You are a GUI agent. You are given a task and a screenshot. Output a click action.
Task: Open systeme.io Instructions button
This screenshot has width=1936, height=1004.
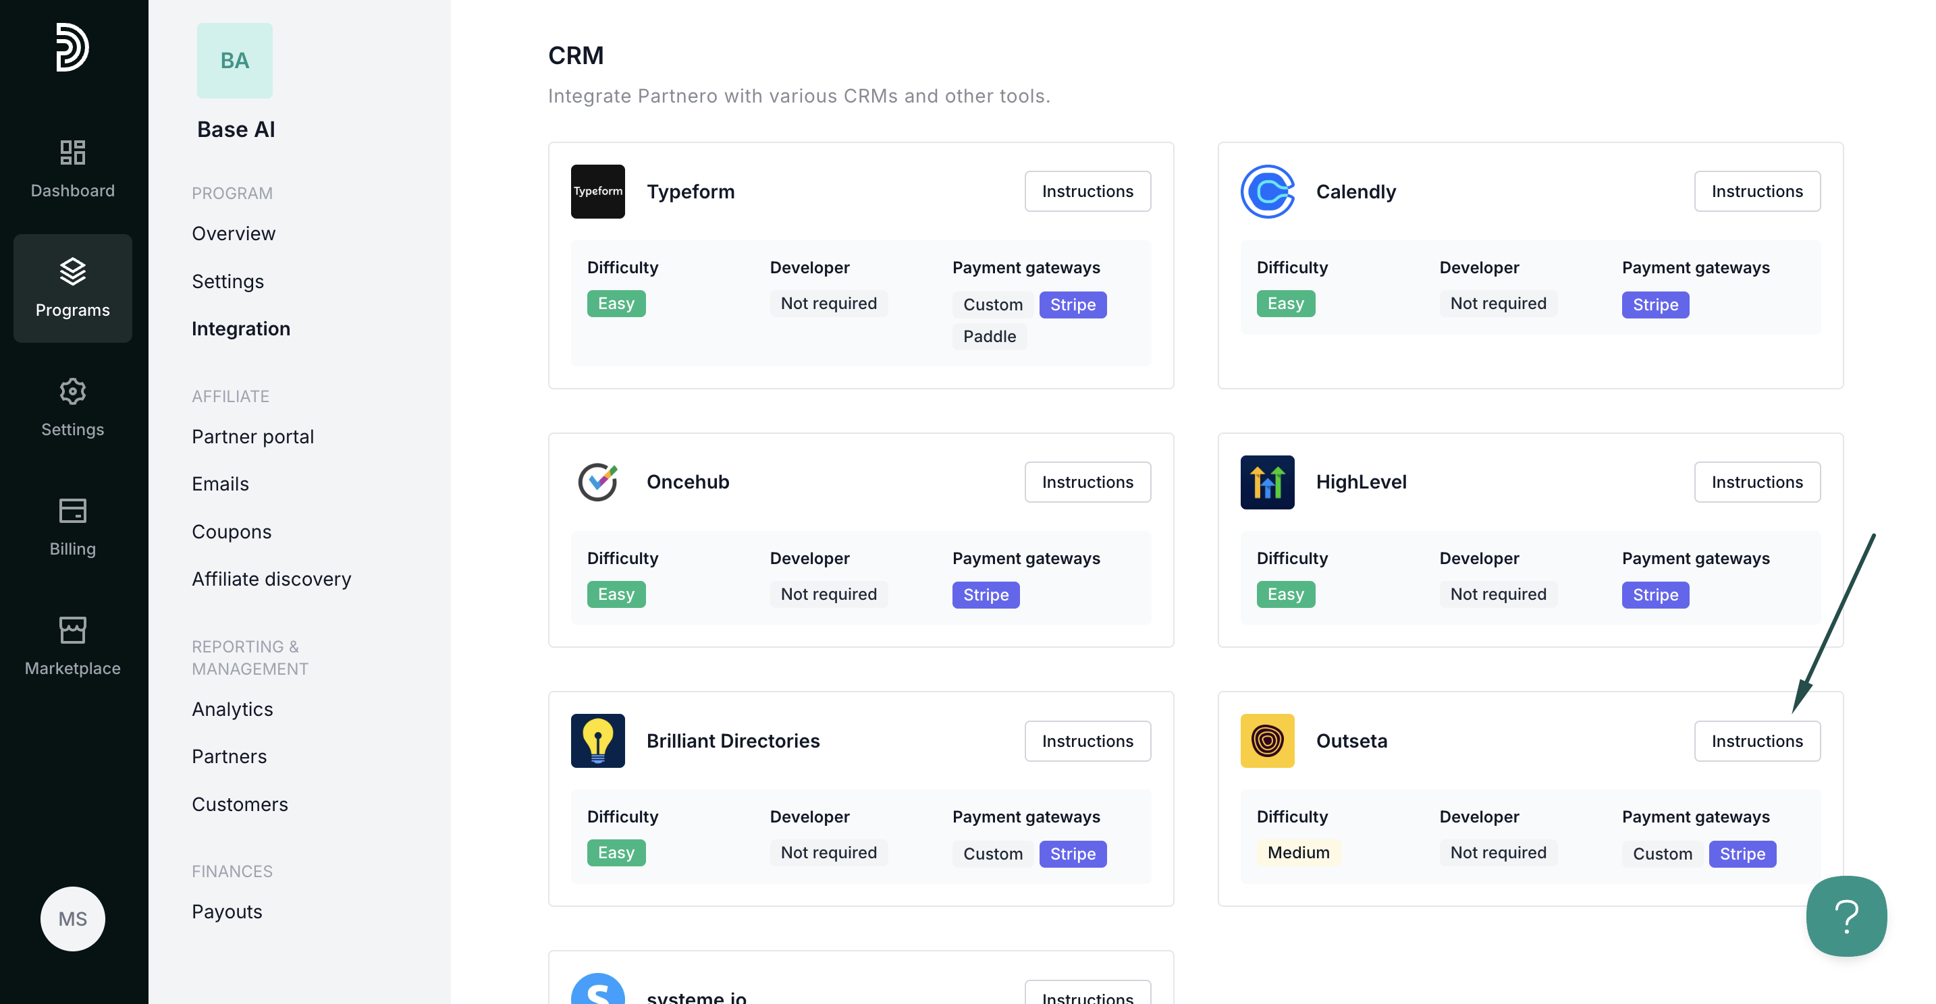coord(1087,993)
